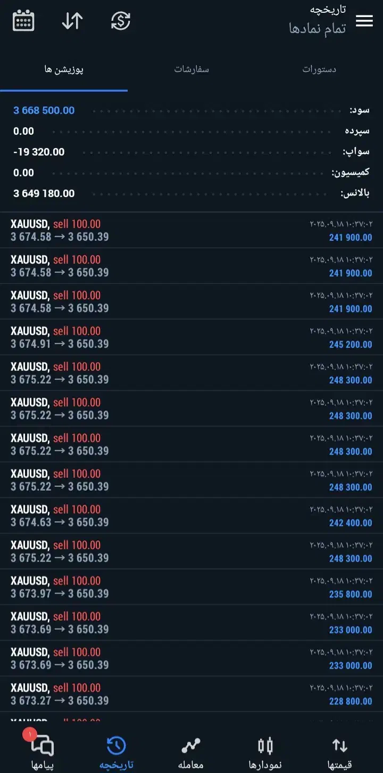Expand the XAUUSD sell opened at 3 674.91
383x773 pixels.
click(x=191, y=337)
